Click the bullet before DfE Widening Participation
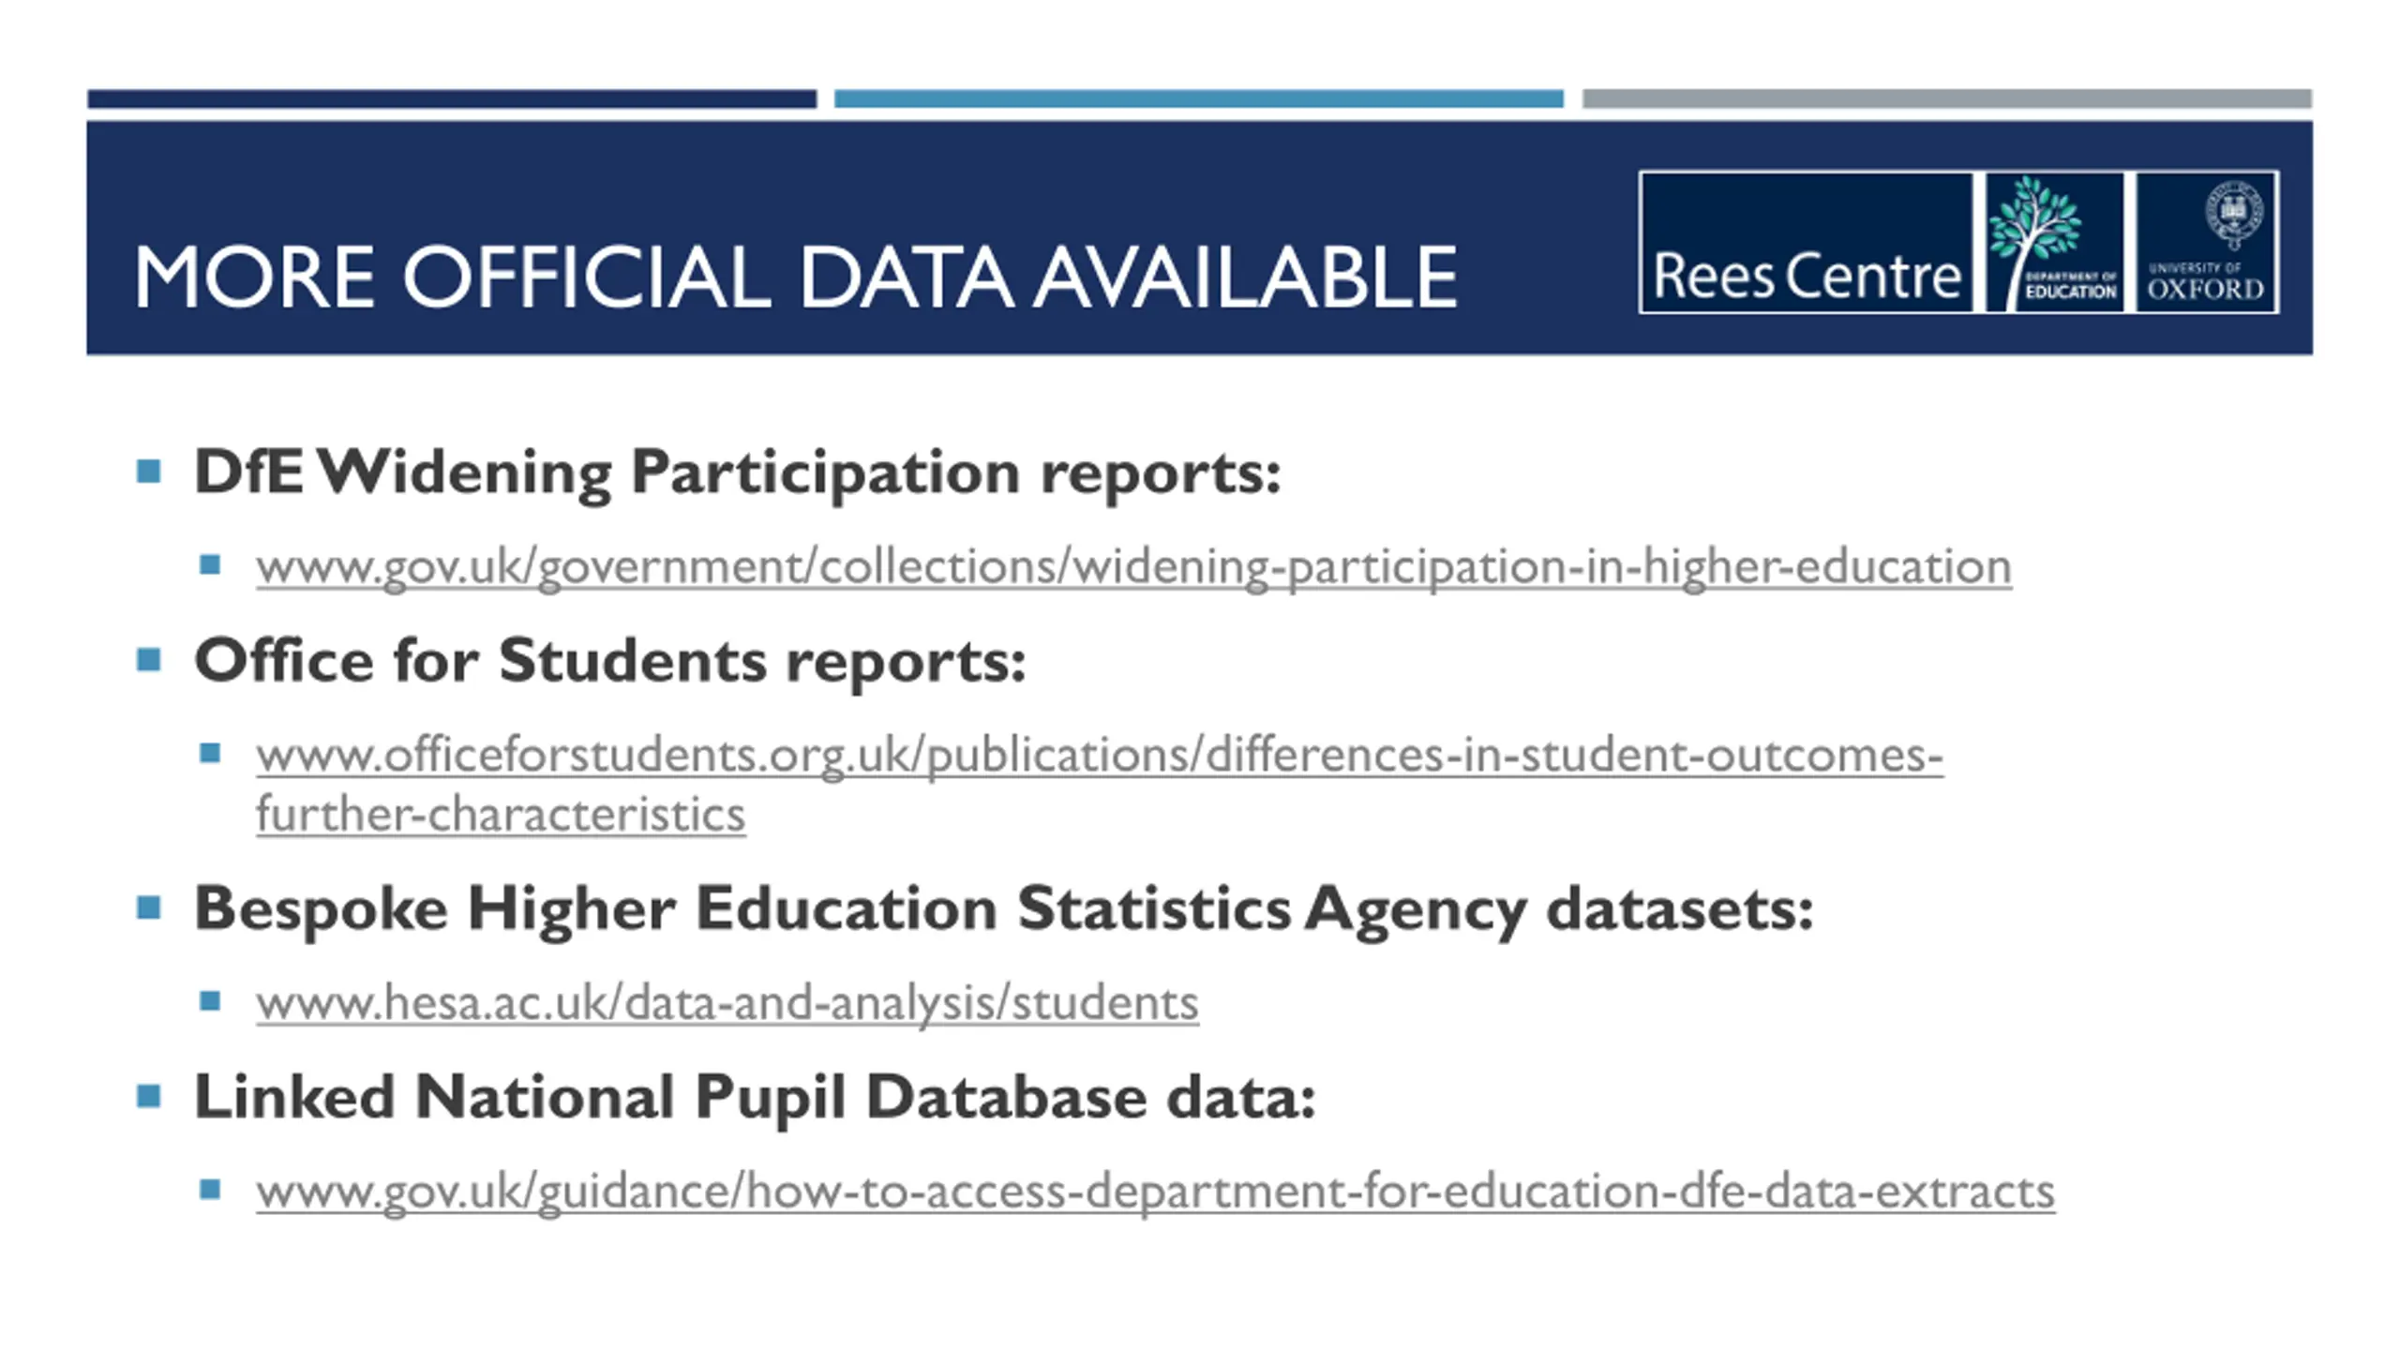 pyautogui.click(x=148, y=471)
